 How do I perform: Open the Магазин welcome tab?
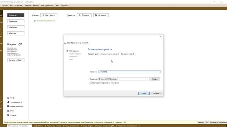click(x=16, y=34)
